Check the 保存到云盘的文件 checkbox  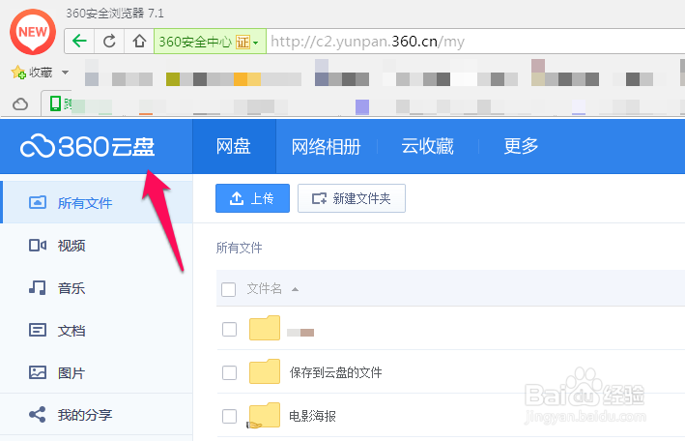pos(229,372)
